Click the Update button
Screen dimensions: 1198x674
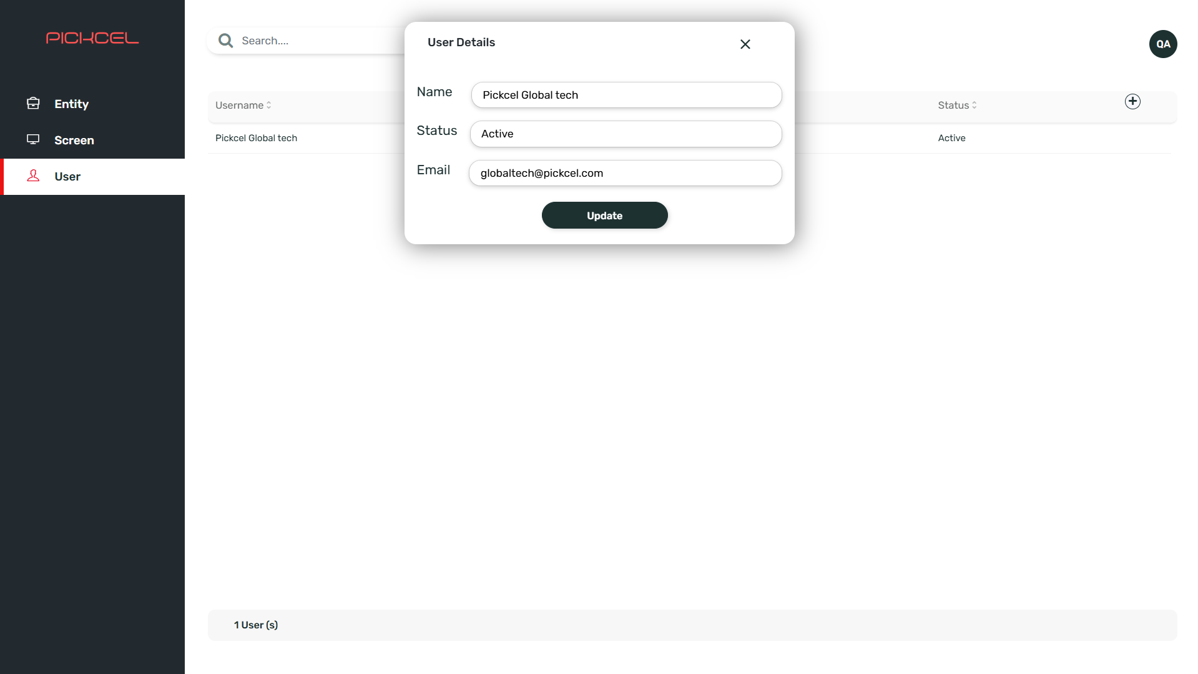604,215
